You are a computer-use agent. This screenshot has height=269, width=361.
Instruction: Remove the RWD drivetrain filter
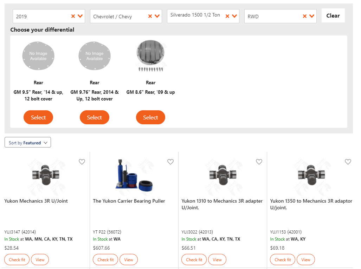305,16
